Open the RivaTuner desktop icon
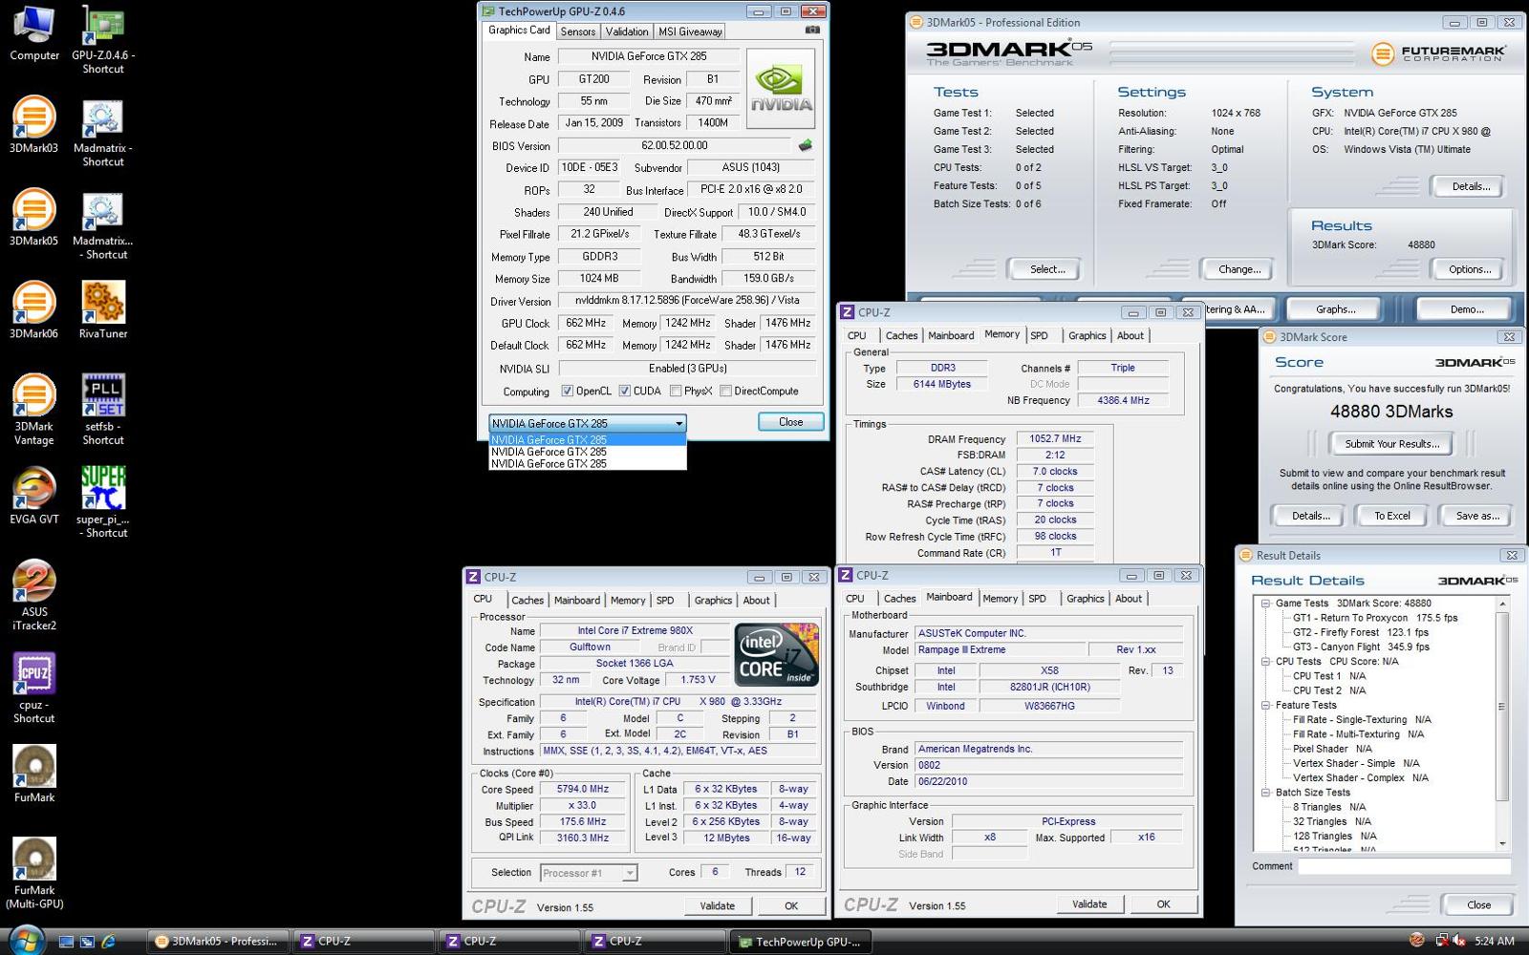The image size is (1529, 955). click(103, 310)
